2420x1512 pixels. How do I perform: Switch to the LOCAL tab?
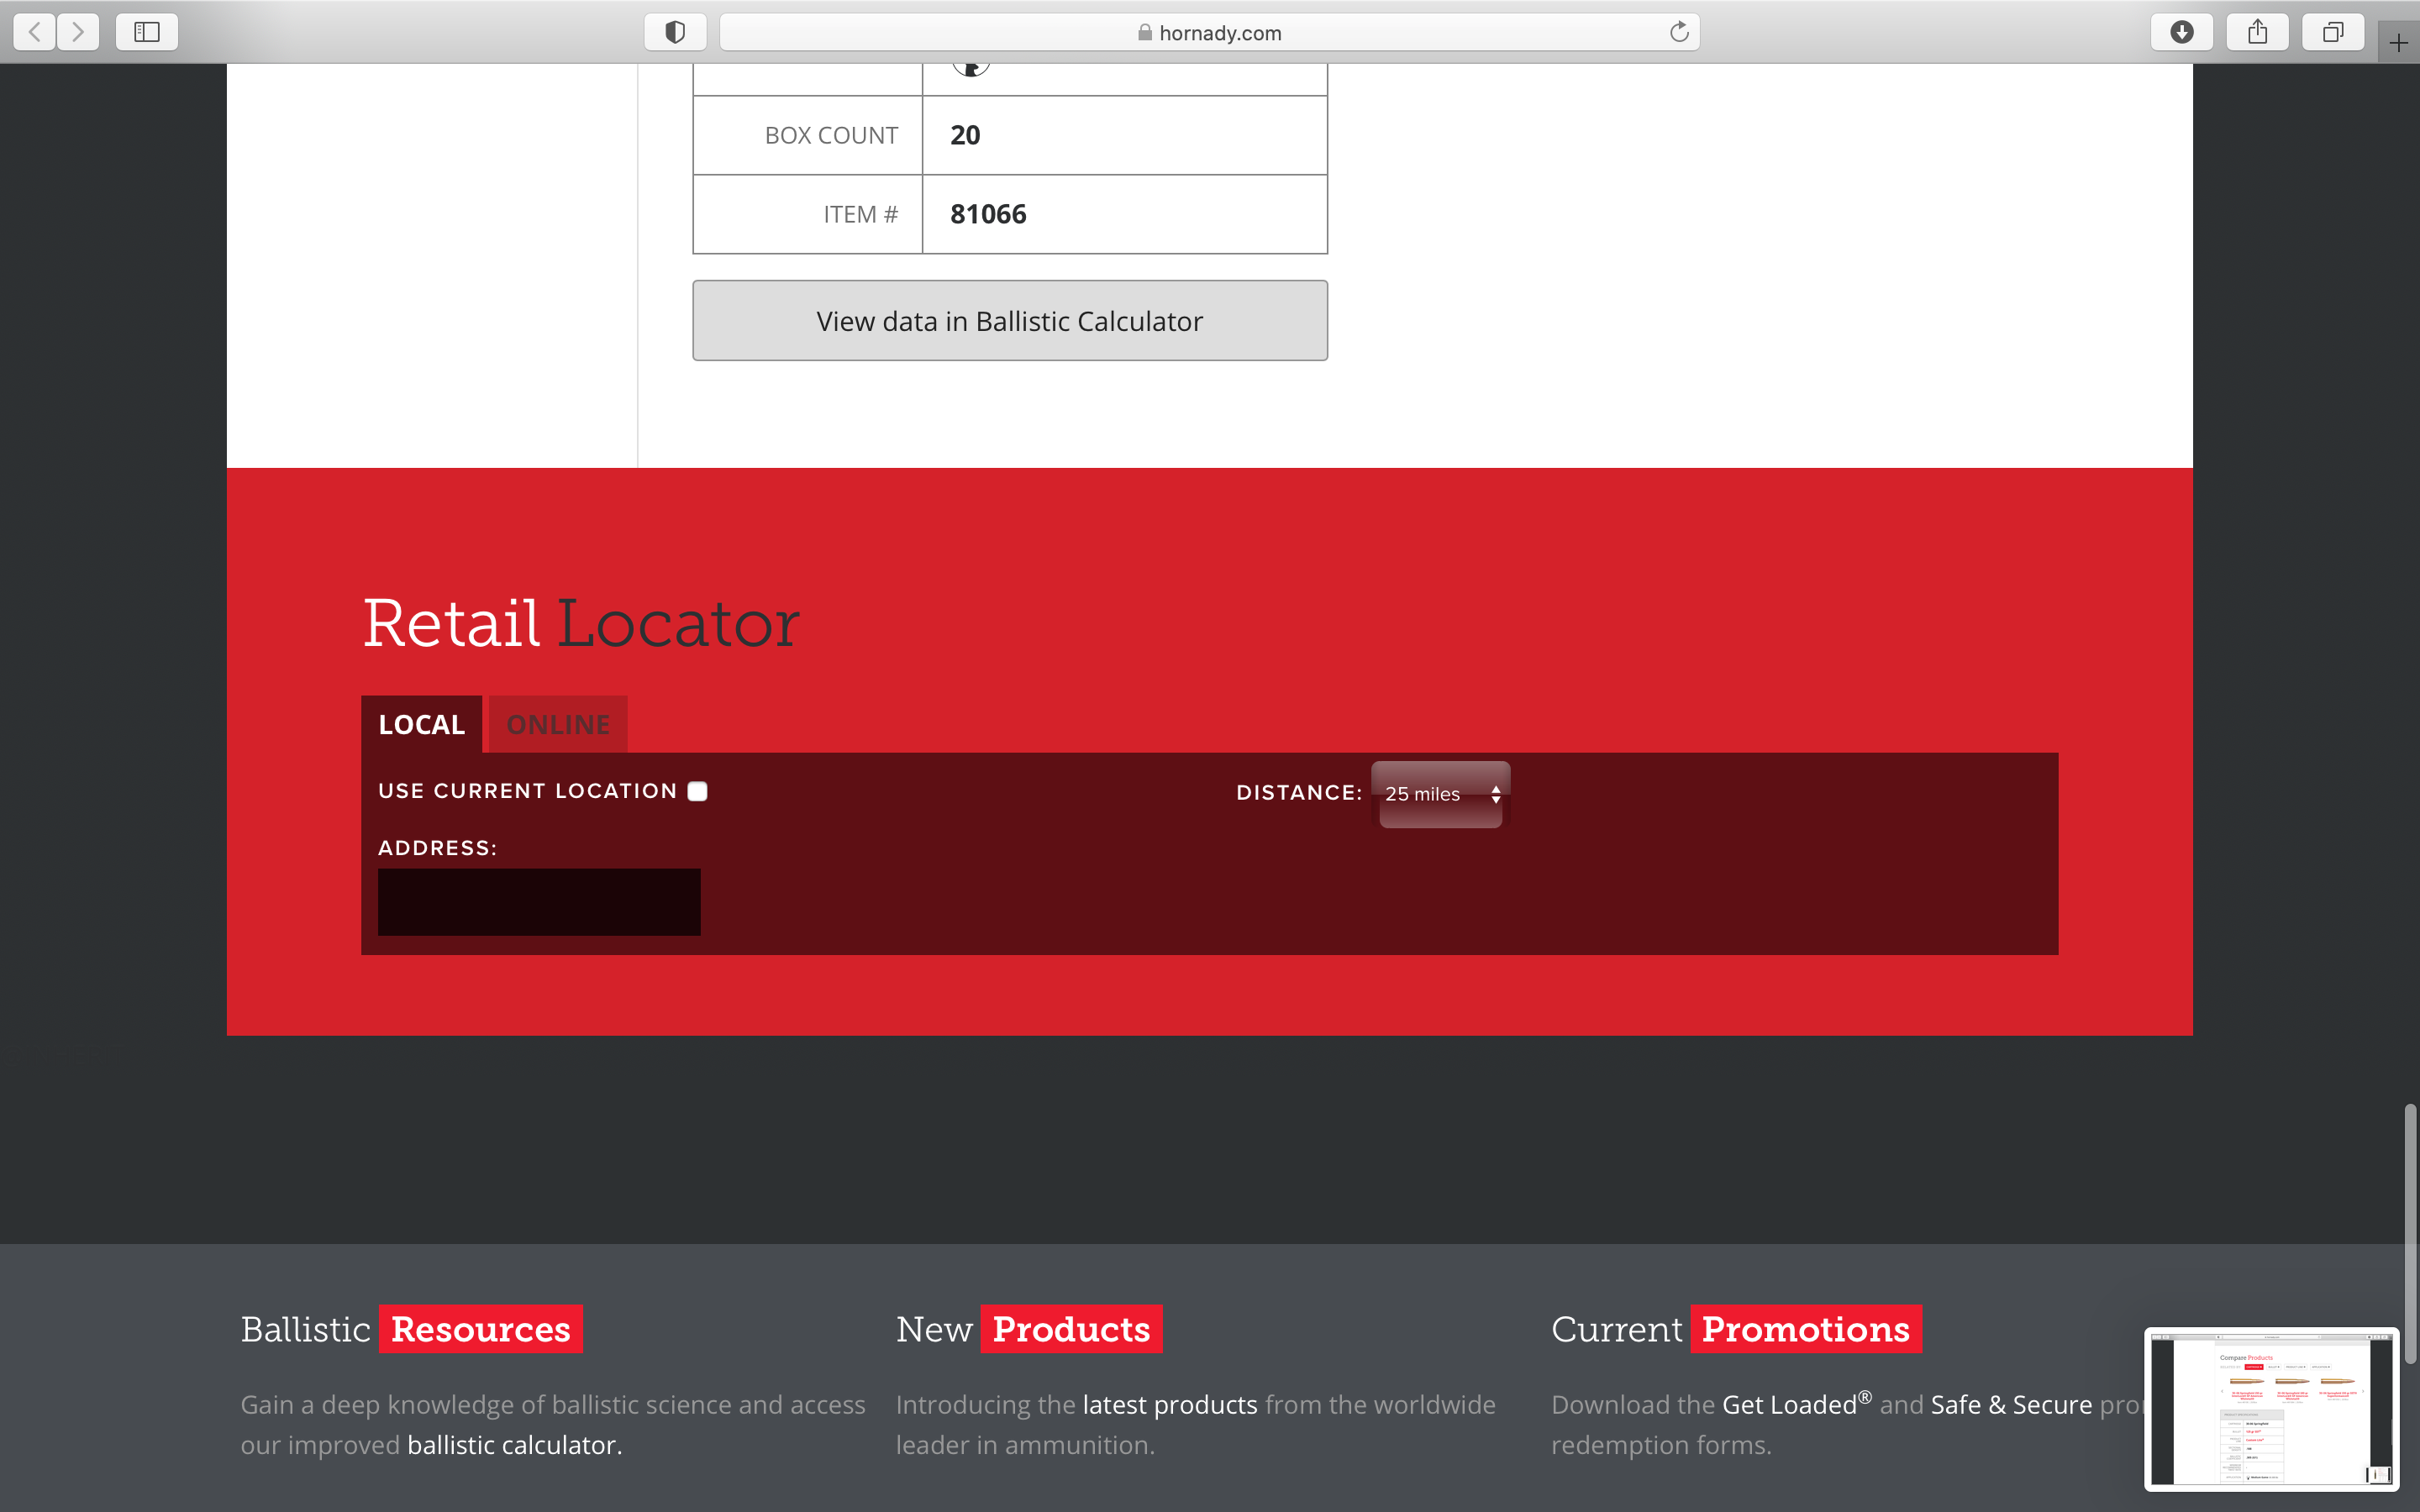click(x=421, y=724)
